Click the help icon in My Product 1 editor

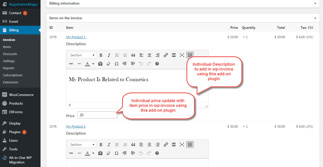coord(157,64)
